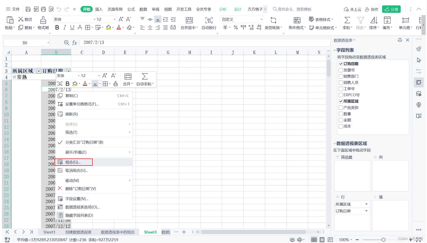Uncheck the 所属区域 field checkbox
The width and height of the screenshot is (427, 243).
(341, 101)
